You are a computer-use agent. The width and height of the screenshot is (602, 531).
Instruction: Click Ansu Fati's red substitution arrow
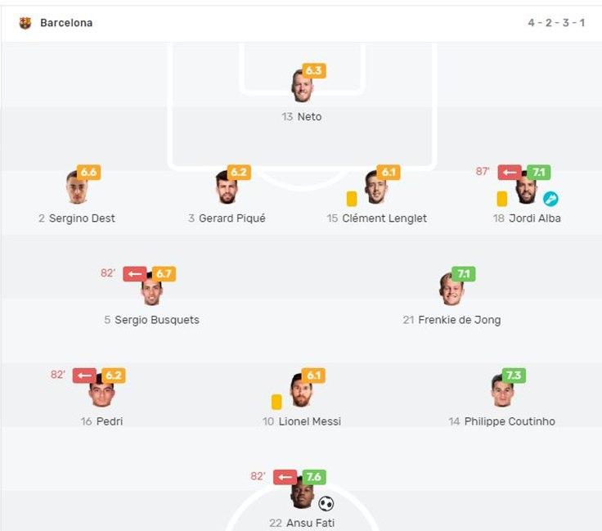(285, 477)
